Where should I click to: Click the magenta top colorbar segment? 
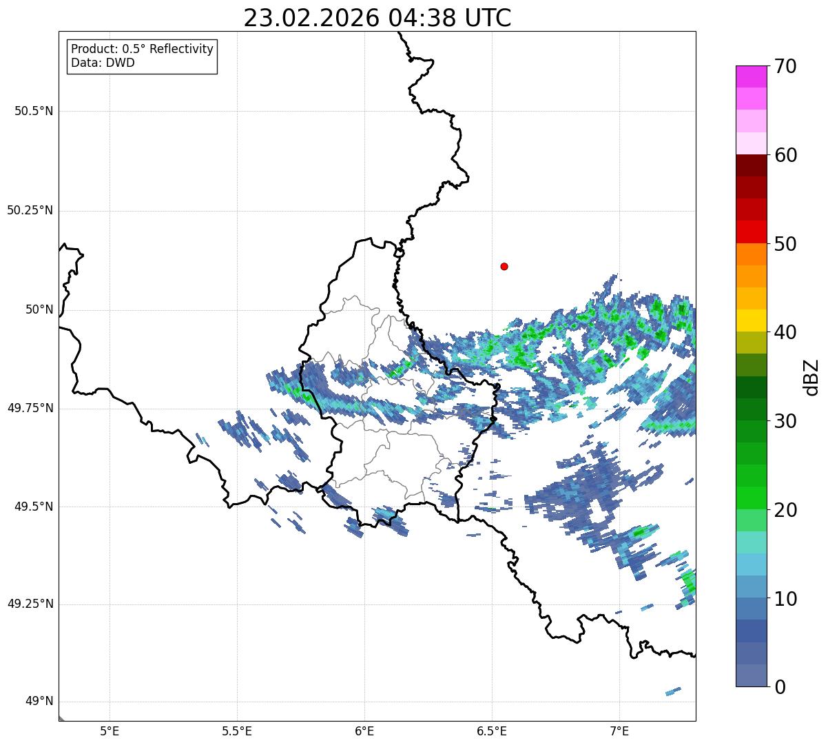coord(751,76)
